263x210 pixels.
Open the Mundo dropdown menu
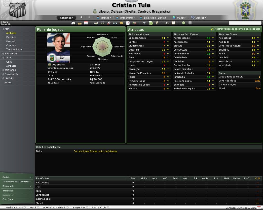point(180,18)
